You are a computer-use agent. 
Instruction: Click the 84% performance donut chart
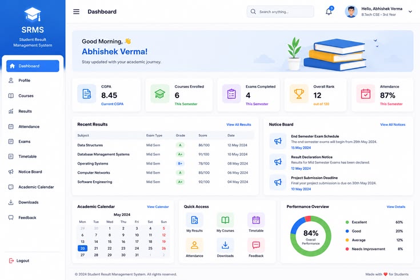(x=311, y=236)
